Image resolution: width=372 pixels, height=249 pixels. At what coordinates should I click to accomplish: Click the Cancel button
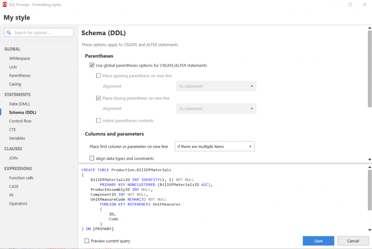click(353, 241)
